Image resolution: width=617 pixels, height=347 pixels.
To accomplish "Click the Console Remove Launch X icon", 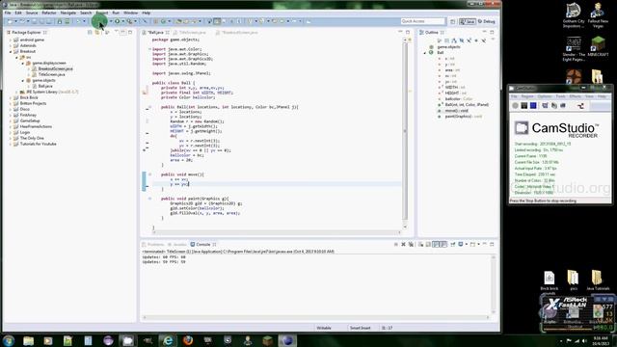I will coord(403,244).
